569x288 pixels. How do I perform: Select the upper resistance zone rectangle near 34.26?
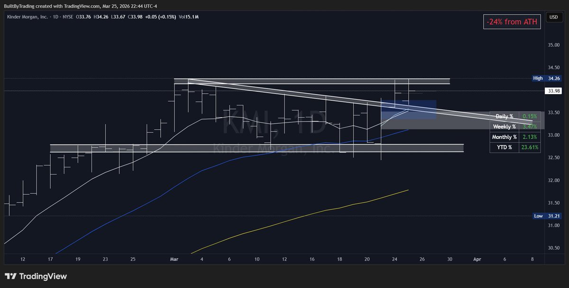312,81
